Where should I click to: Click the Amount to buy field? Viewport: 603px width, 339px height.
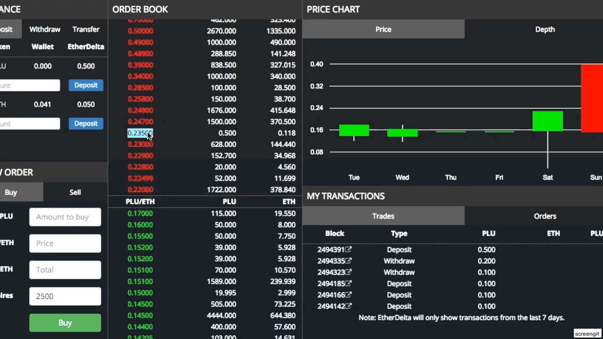click(x=65, y=217)
